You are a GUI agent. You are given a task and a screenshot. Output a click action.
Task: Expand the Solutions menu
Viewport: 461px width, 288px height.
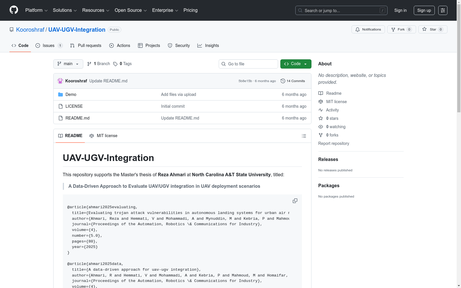tap(65, 10)
